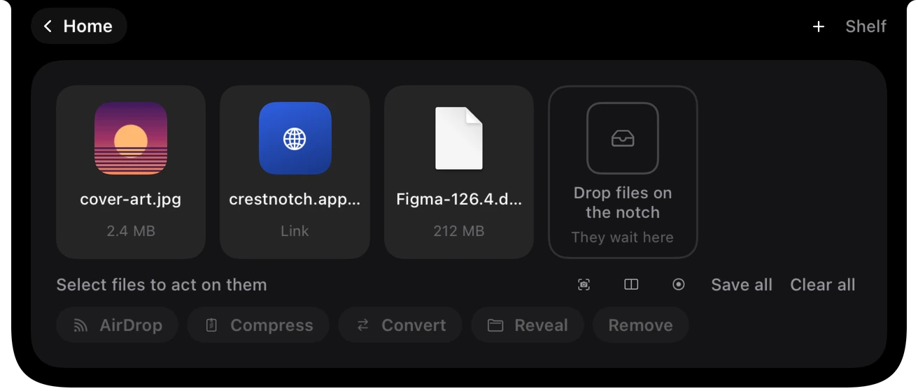Click the Reveal button

click(x=528, y=325)
